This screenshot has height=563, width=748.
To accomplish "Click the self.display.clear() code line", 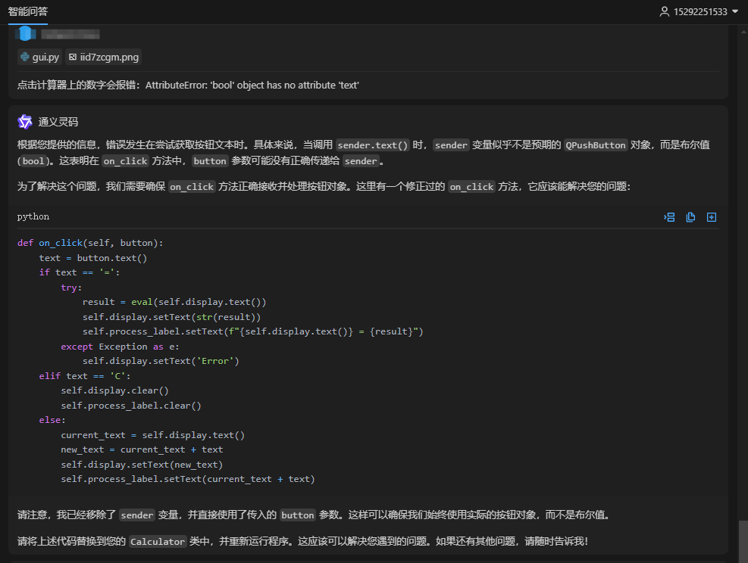I will [x=114, y=390].
